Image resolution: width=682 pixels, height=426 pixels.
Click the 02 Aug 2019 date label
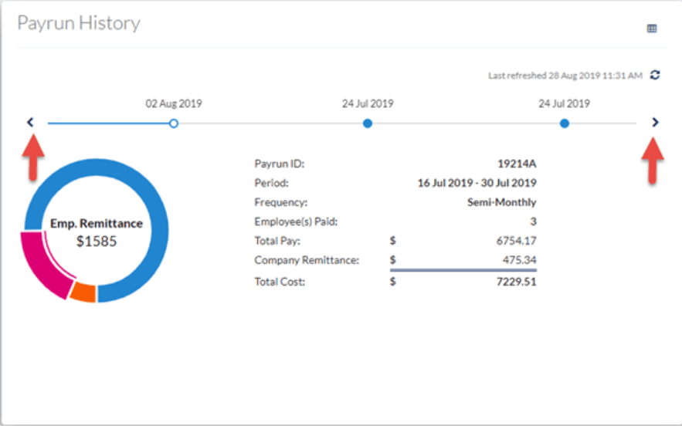174,103
